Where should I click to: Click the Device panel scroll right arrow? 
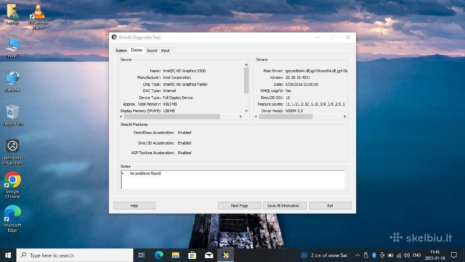tap(241, 116)
